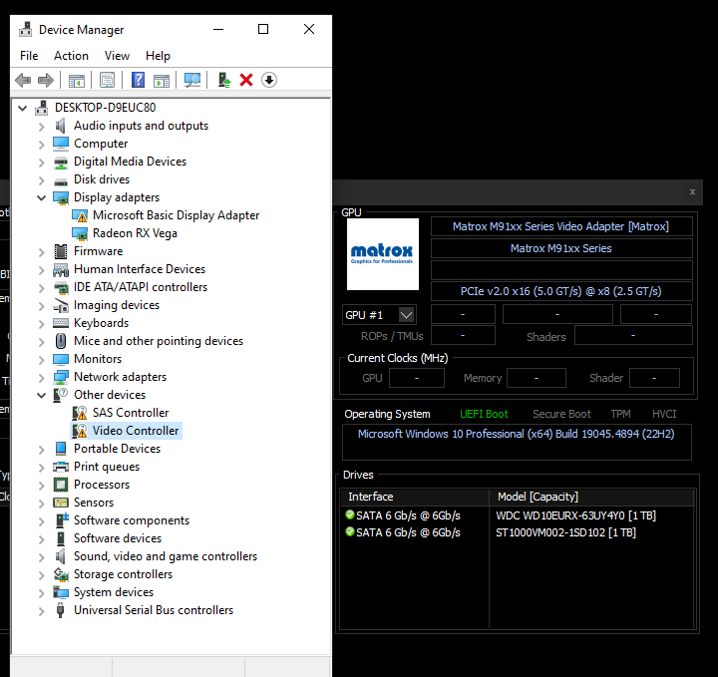Select the SAS Controller device
The image size is (718, 677).
coord(131,413)
